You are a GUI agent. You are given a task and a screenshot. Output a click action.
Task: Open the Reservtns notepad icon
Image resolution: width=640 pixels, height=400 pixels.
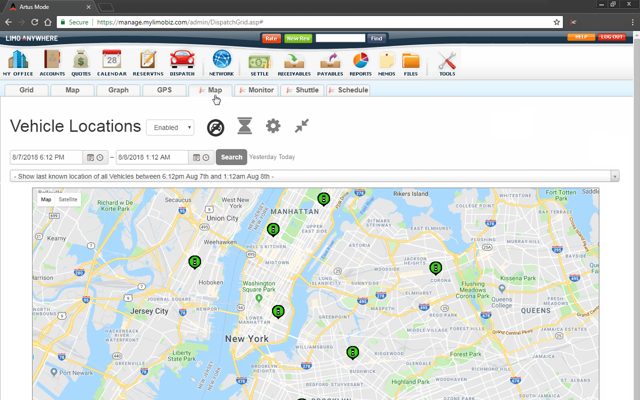[148, 63]
